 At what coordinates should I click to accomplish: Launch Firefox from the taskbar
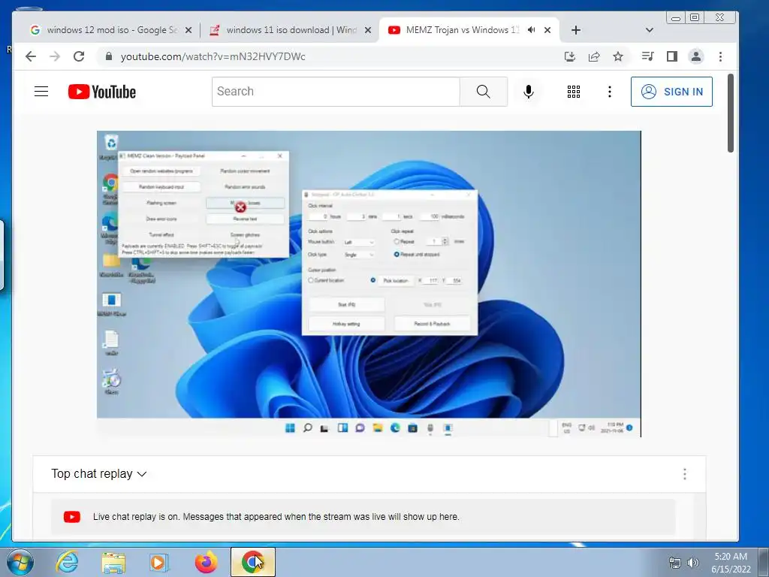coord(206,562)
